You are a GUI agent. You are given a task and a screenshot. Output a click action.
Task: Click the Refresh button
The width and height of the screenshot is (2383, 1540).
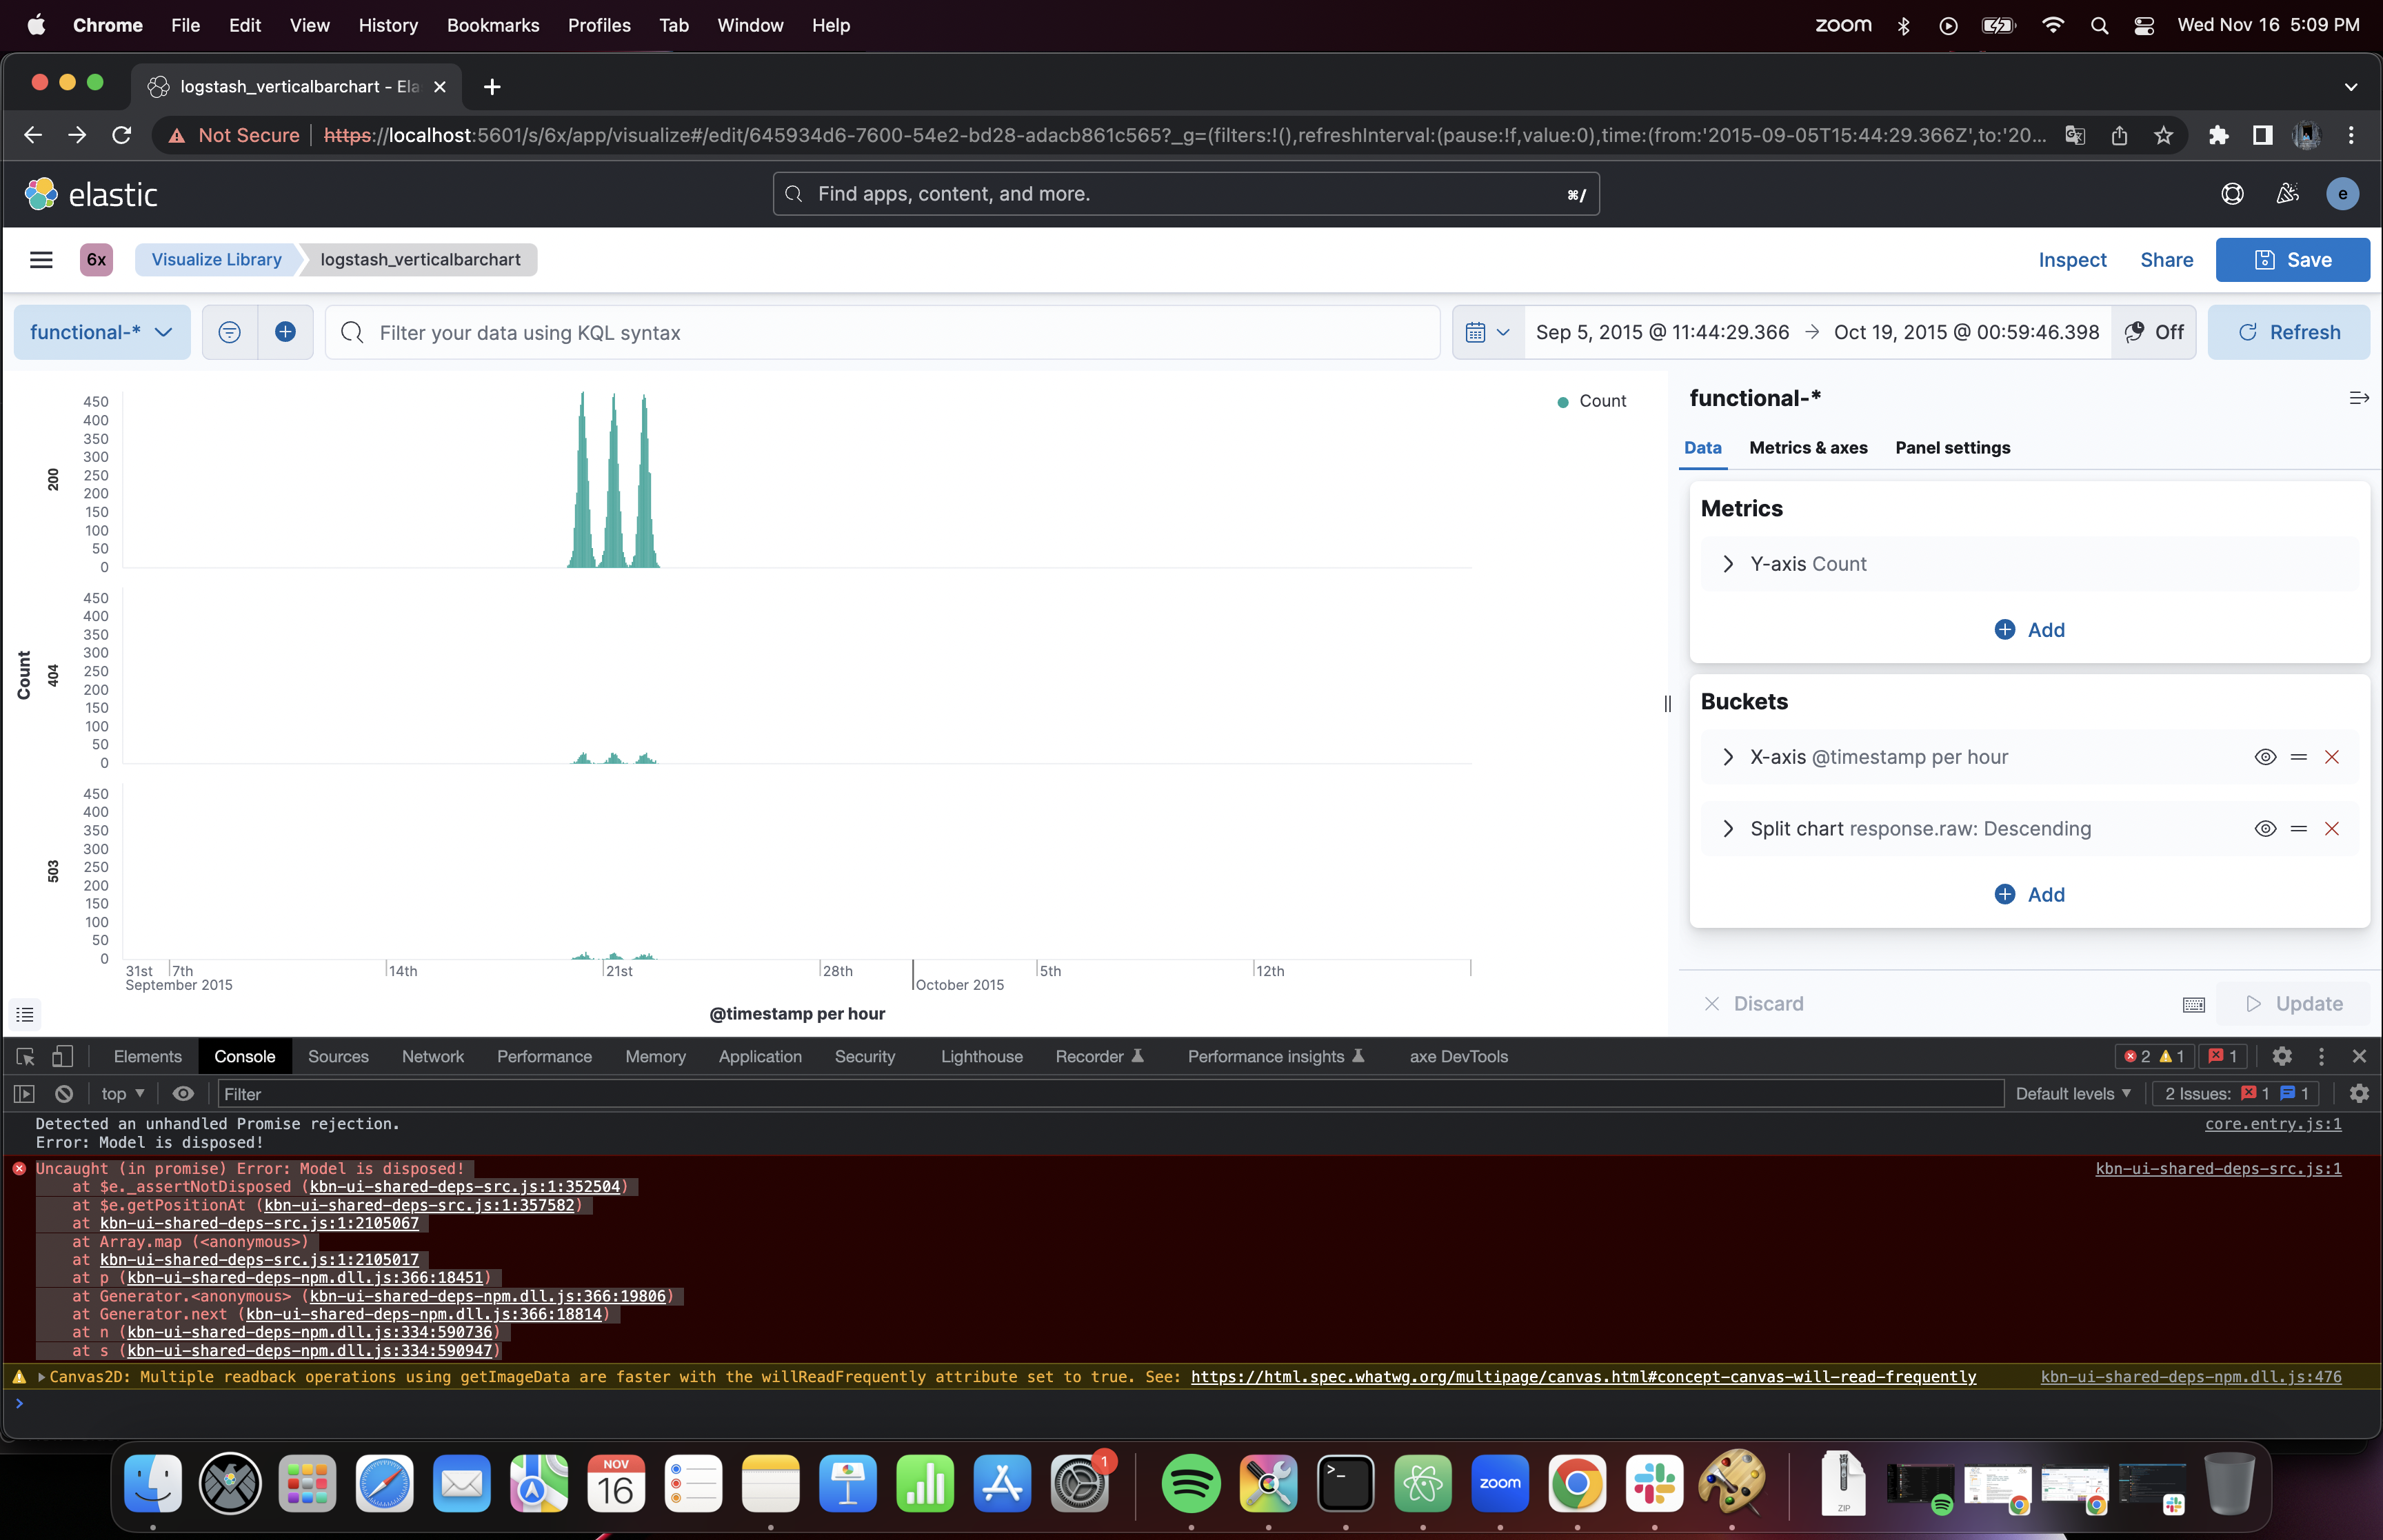(2288, 332)
